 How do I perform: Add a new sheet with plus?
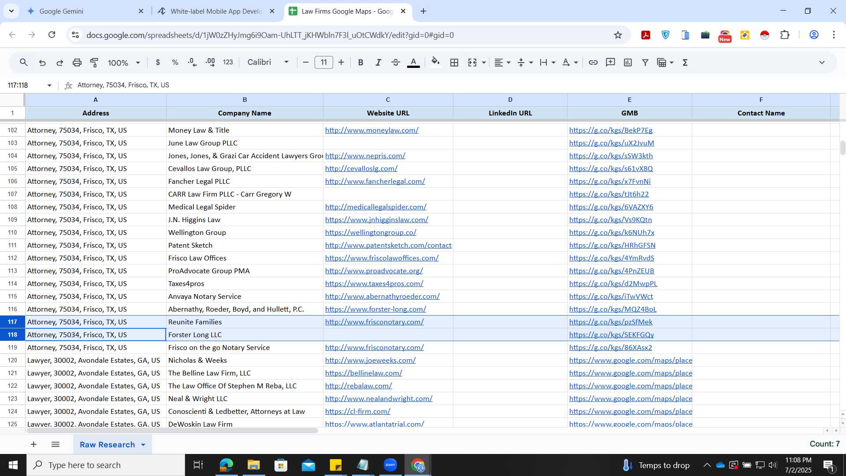33,444
